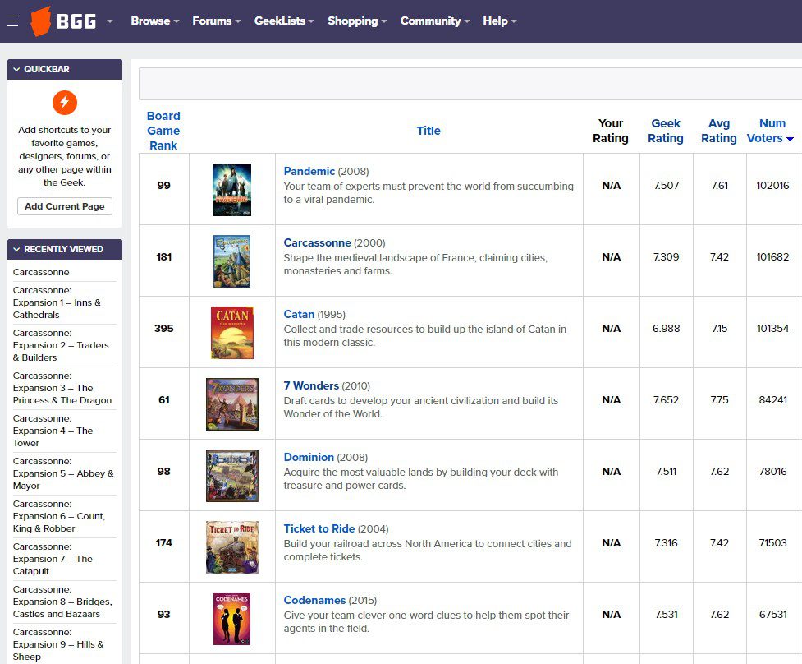
Task: Open Ticket to Ride cover thumbnail
Action: [232, 546]
